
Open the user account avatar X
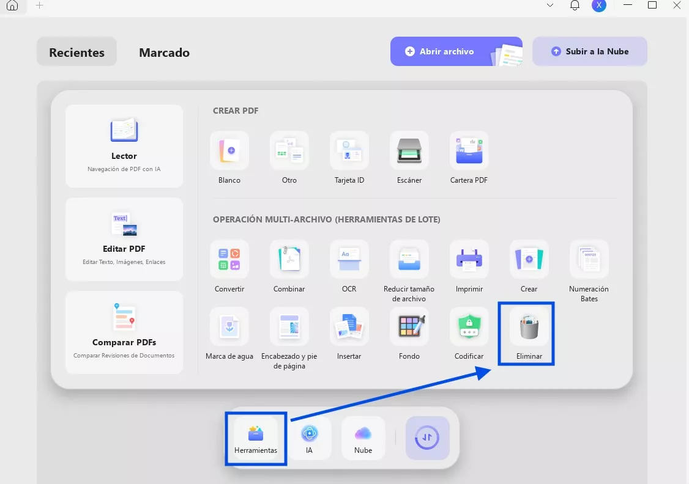pyautogui.click(x=599, y=5)
